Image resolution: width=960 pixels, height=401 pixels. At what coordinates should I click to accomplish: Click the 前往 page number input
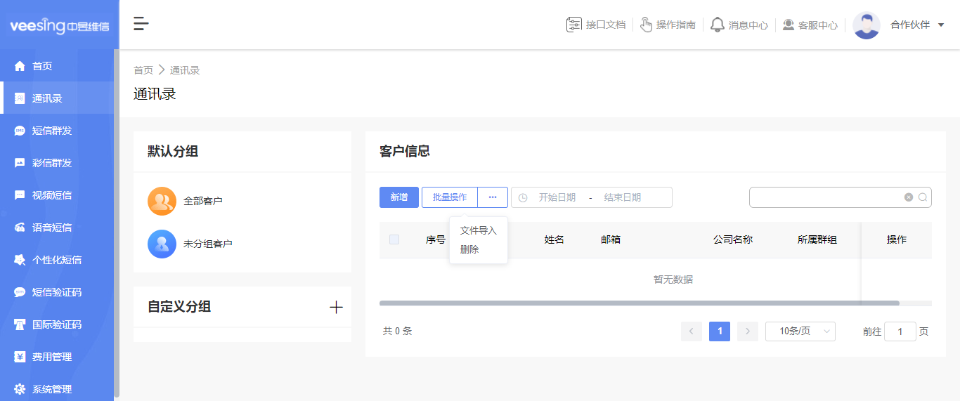[900, 331]
